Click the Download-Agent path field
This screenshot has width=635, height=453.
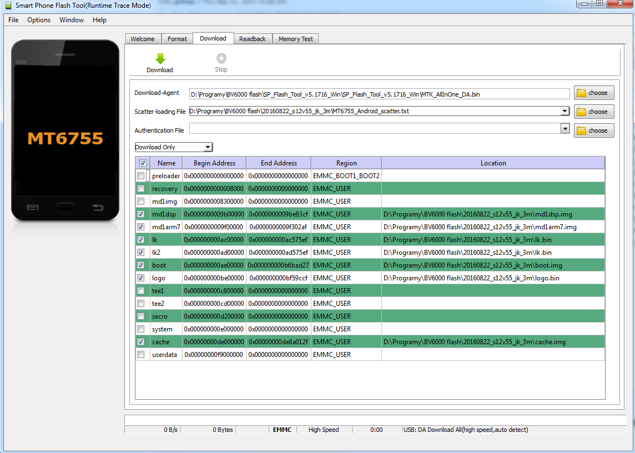pos(379,94)
